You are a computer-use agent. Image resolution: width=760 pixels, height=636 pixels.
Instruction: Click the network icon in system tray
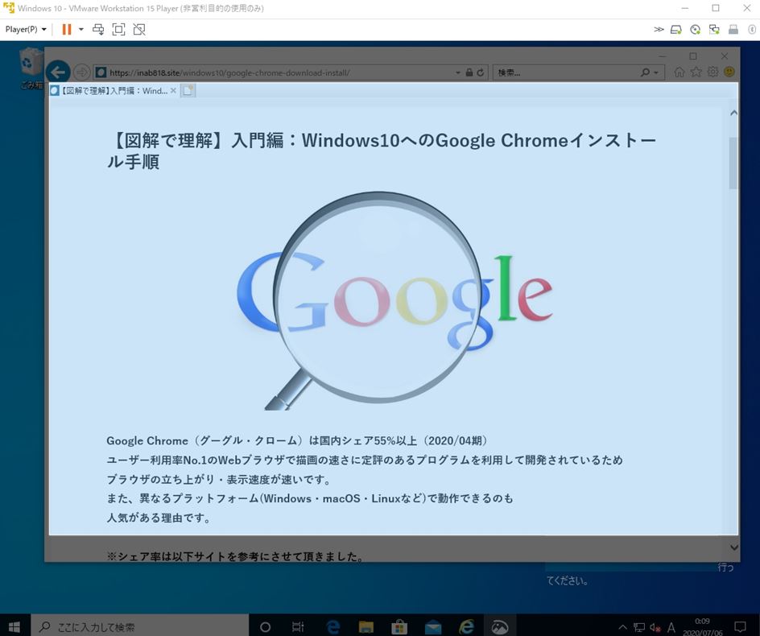click(639, 628)
